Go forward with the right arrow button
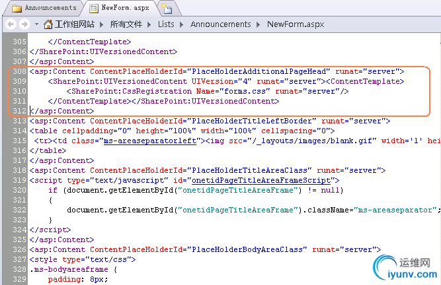441x285 pixels. click(x=24, y=24)
